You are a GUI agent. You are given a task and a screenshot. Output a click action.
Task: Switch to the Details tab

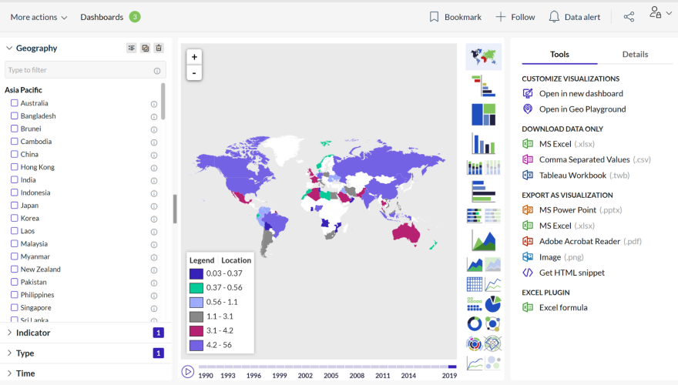click(635, 54)
